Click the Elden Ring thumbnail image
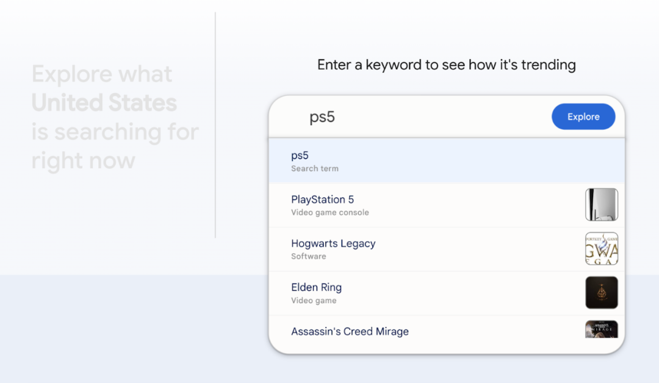Screen dimensions: 659x383 click(x=601, y=292)
